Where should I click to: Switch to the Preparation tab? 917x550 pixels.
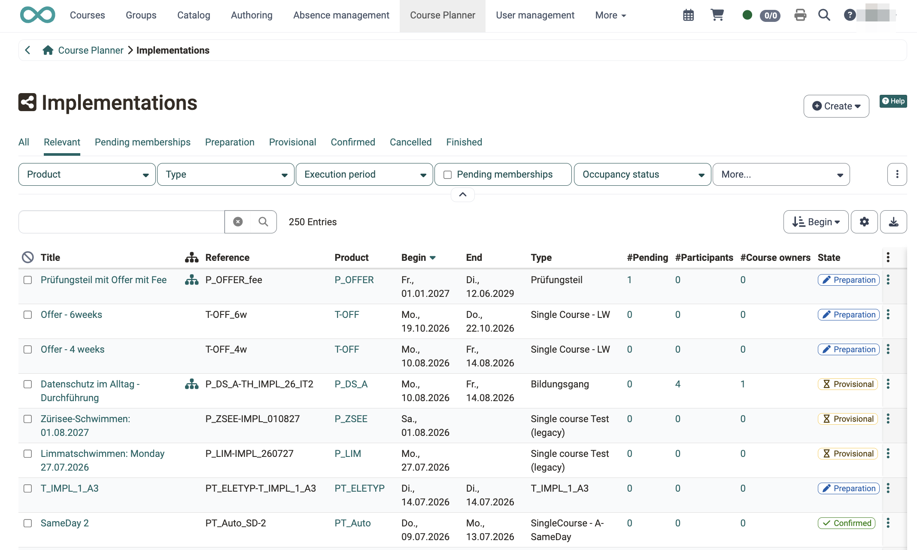[x=230, y=142]
